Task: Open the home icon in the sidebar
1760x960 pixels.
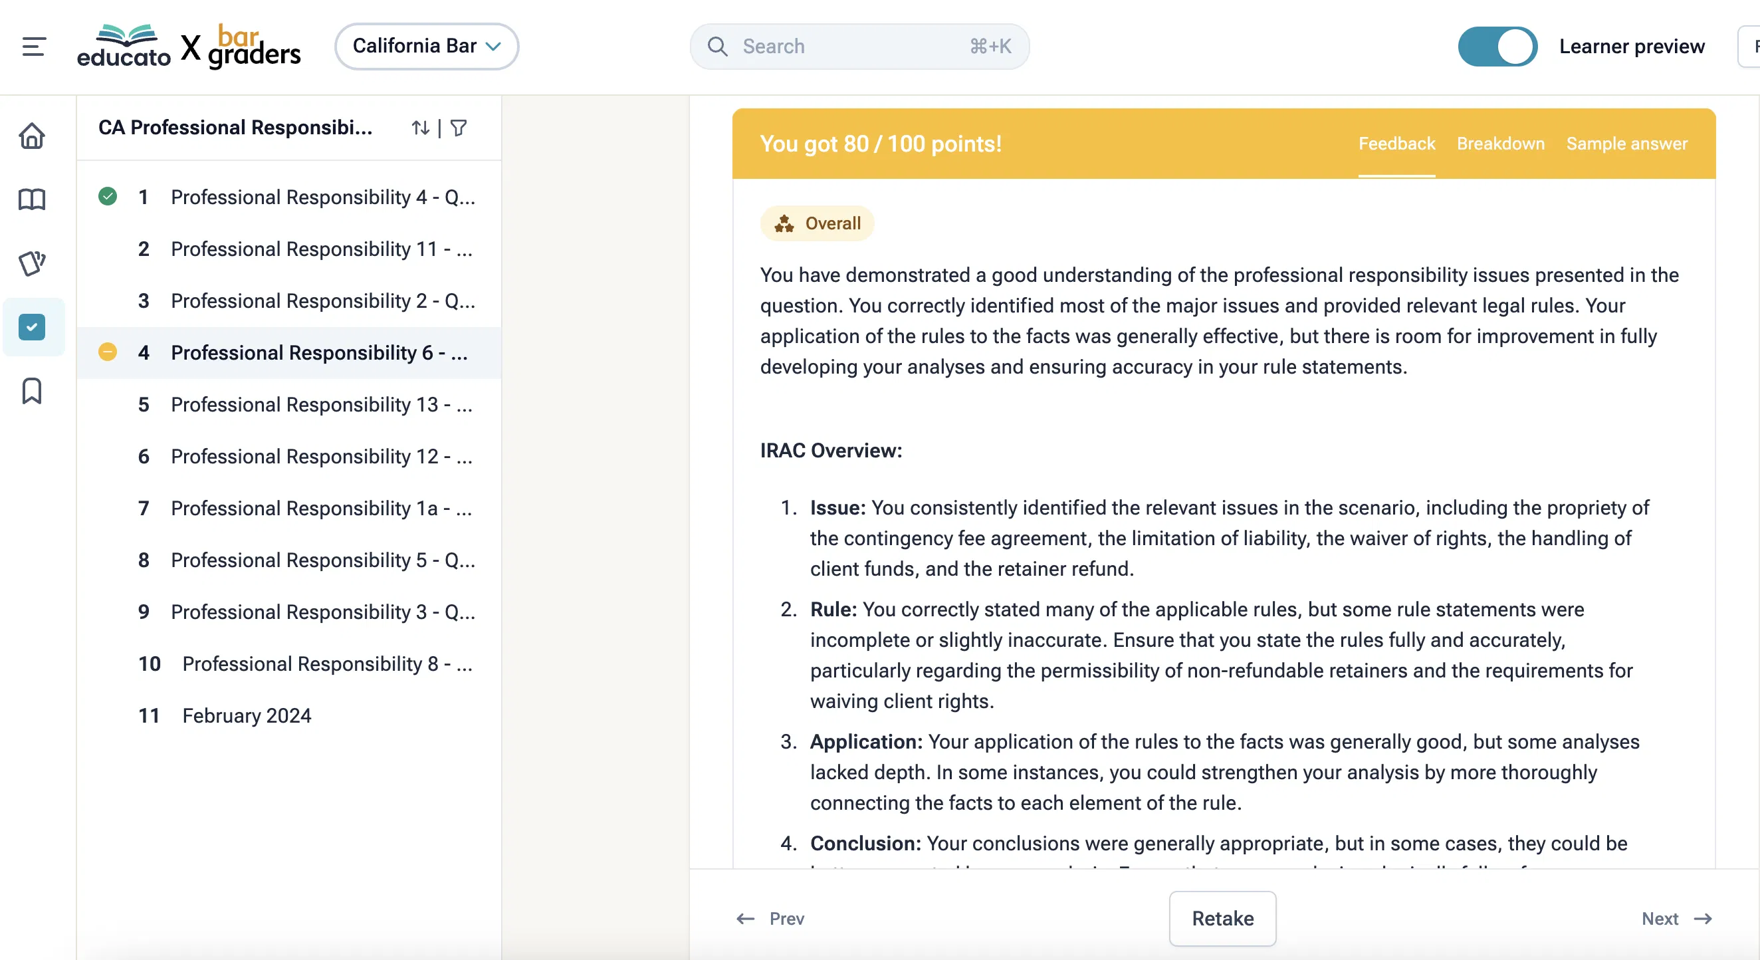Action: 32,136
